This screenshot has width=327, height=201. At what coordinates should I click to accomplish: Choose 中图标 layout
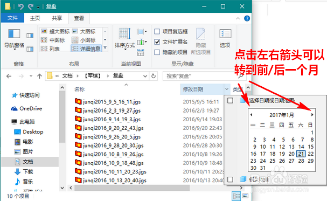coord(53,40)
